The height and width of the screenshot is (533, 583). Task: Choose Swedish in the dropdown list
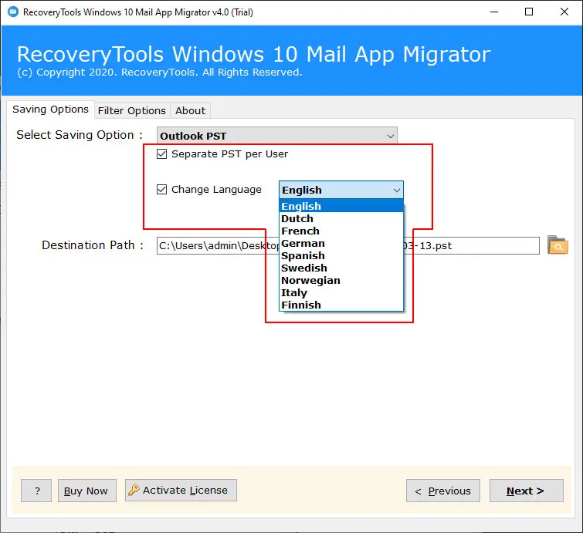coord(304,268)
